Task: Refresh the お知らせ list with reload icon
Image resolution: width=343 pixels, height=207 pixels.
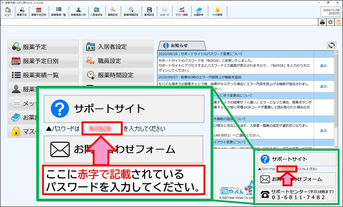Action: (332, 45)
